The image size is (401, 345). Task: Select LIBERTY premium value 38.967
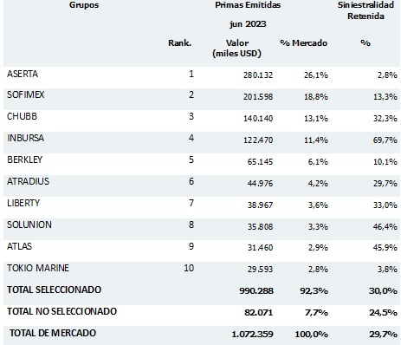tap(260, 205)
